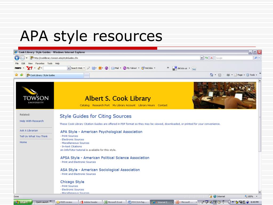Click the Yahoo toolbar search field
Screen dimensions: 273x205
pyautogui.click(x=55, y=68)
